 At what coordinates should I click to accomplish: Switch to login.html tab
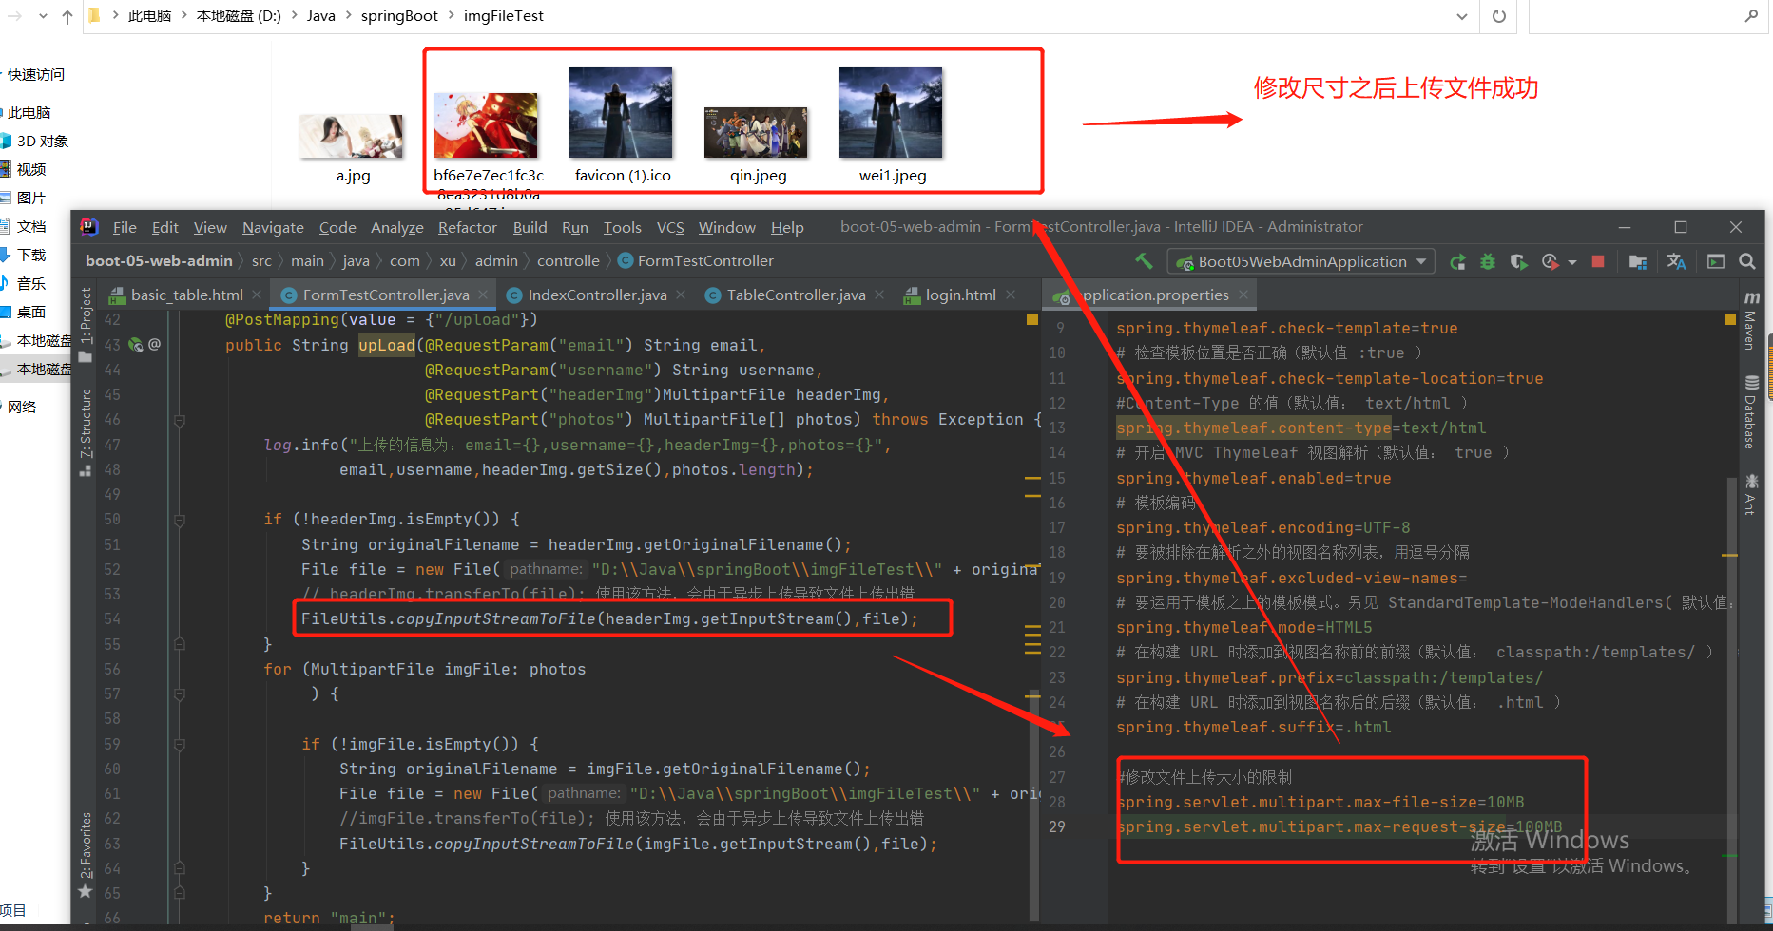coord(960,295)
